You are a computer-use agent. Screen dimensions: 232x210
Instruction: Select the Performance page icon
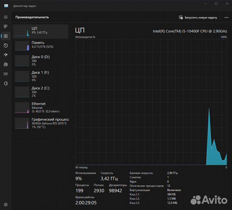pos(5,36)
